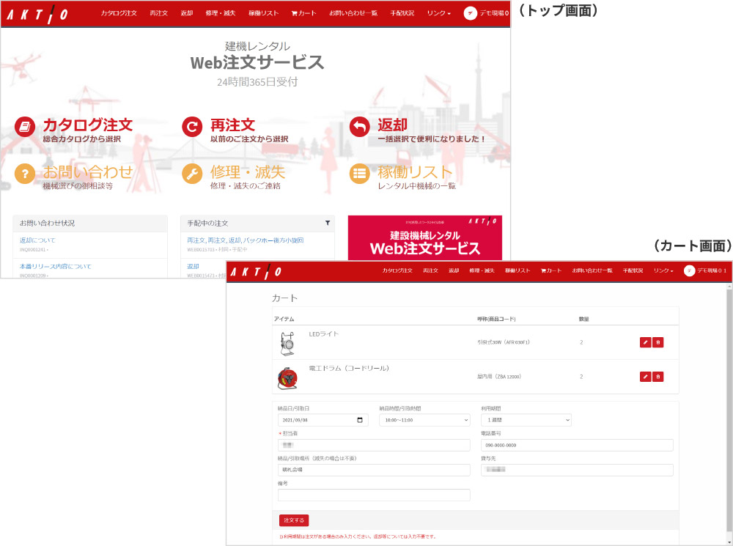Click the 稼働リスト large heading link
The width and height of the screenshot is (733, 546).
[415, 172]
